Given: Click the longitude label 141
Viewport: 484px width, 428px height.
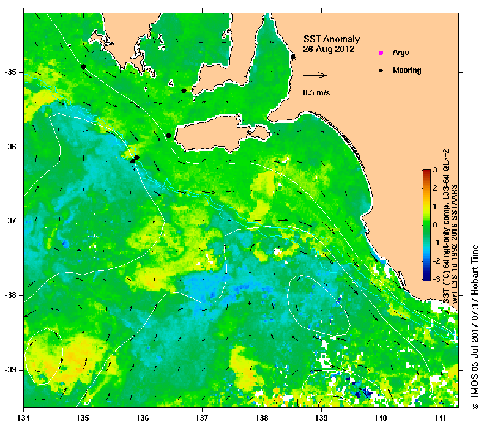Looking at the screenshot, I should [x=441, y=418].
